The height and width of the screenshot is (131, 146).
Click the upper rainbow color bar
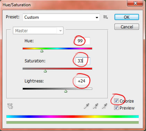pos(72,116)
